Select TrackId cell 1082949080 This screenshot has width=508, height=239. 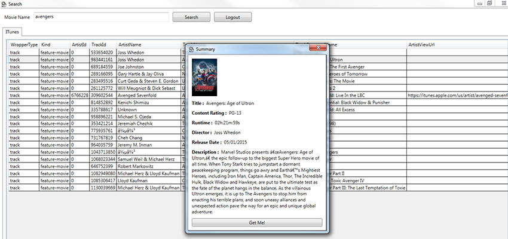pos(103,174)
